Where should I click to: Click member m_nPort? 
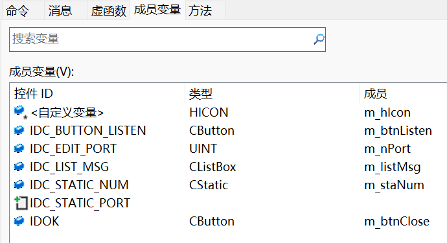387,148
